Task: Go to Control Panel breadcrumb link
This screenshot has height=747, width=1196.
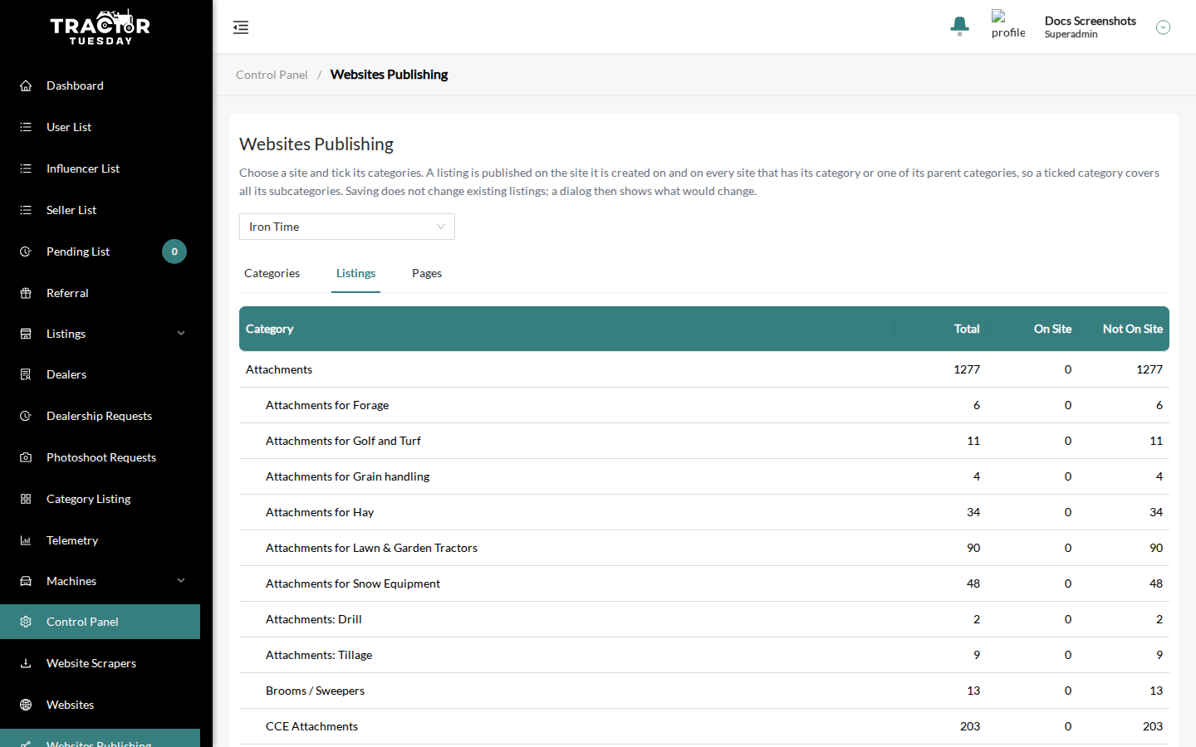Action: 272,75
